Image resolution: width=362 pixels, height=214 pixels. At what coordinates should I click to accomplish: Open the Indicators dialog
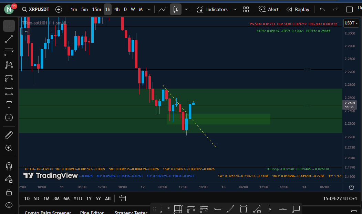point(212,9)
